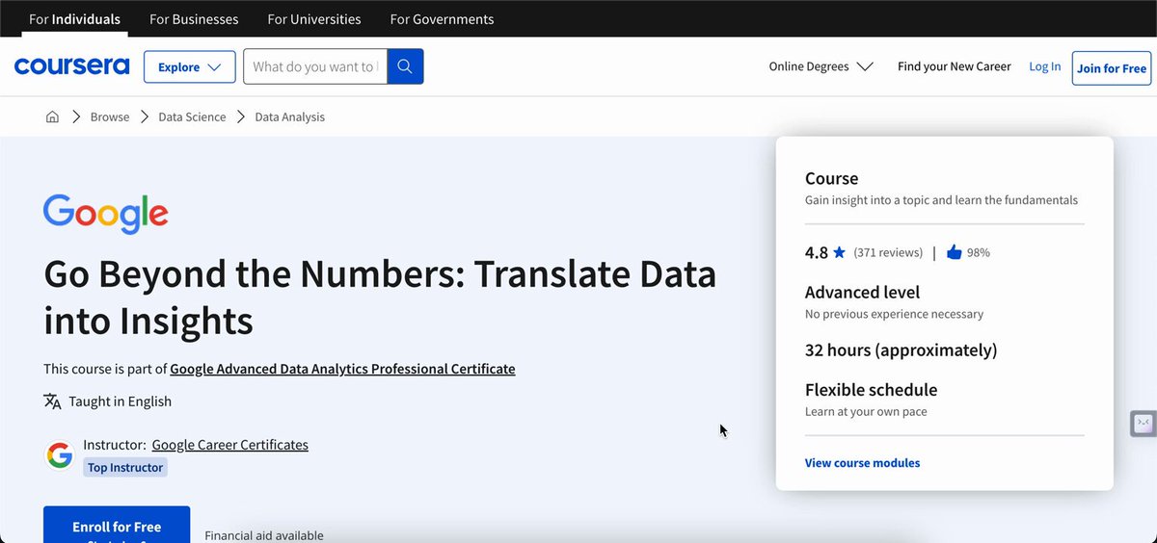Switch to For Universities tab
Screen dimensions: 1157x543
pyautogui.click(x=314, y=19)
